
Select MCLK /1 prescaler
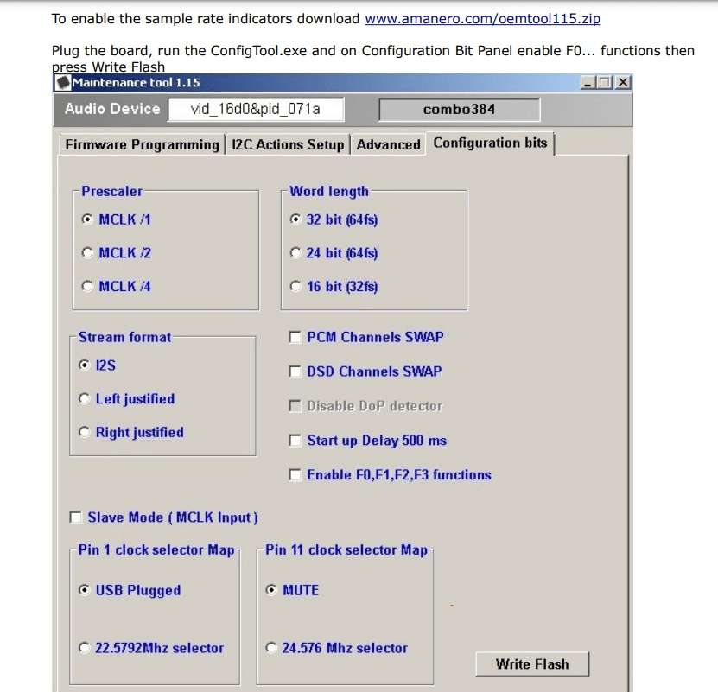coord(117,219)
